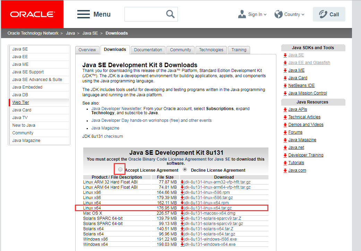Switch to the Technologies tab
The image size is (361, 251).
(211, 50)
